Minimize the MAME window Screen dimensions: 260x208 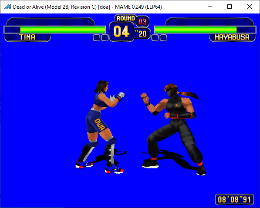coord(210,7)
